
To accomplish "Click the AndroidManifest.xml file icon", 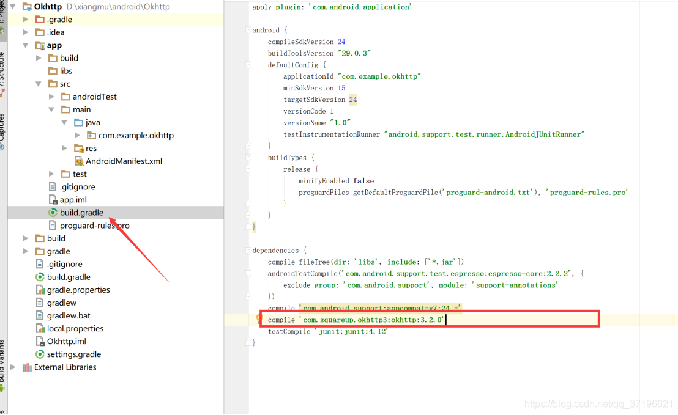I will click(x=78, y=161).
